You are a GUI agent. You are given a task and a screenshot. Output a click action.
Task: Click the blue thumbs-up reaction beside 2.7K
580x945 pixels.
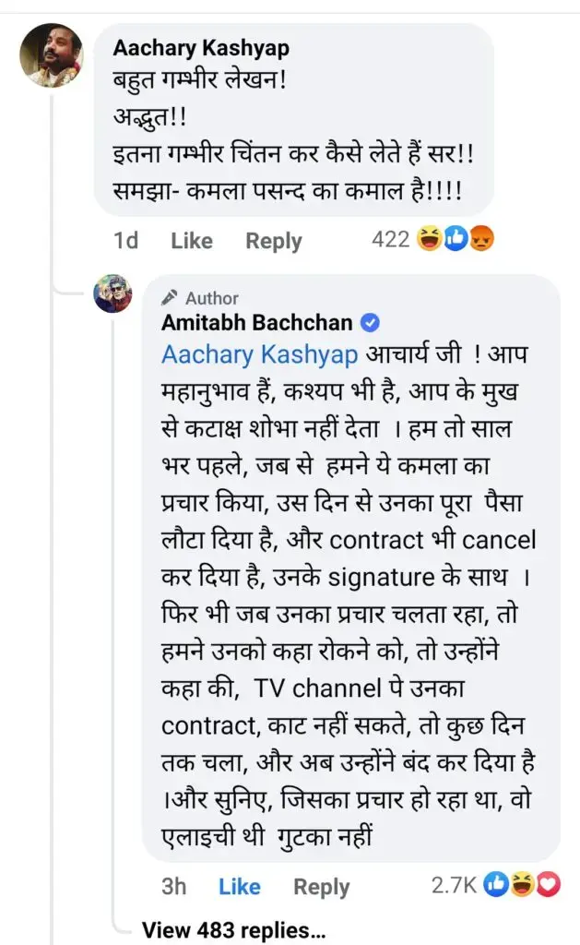pos(497,886)
